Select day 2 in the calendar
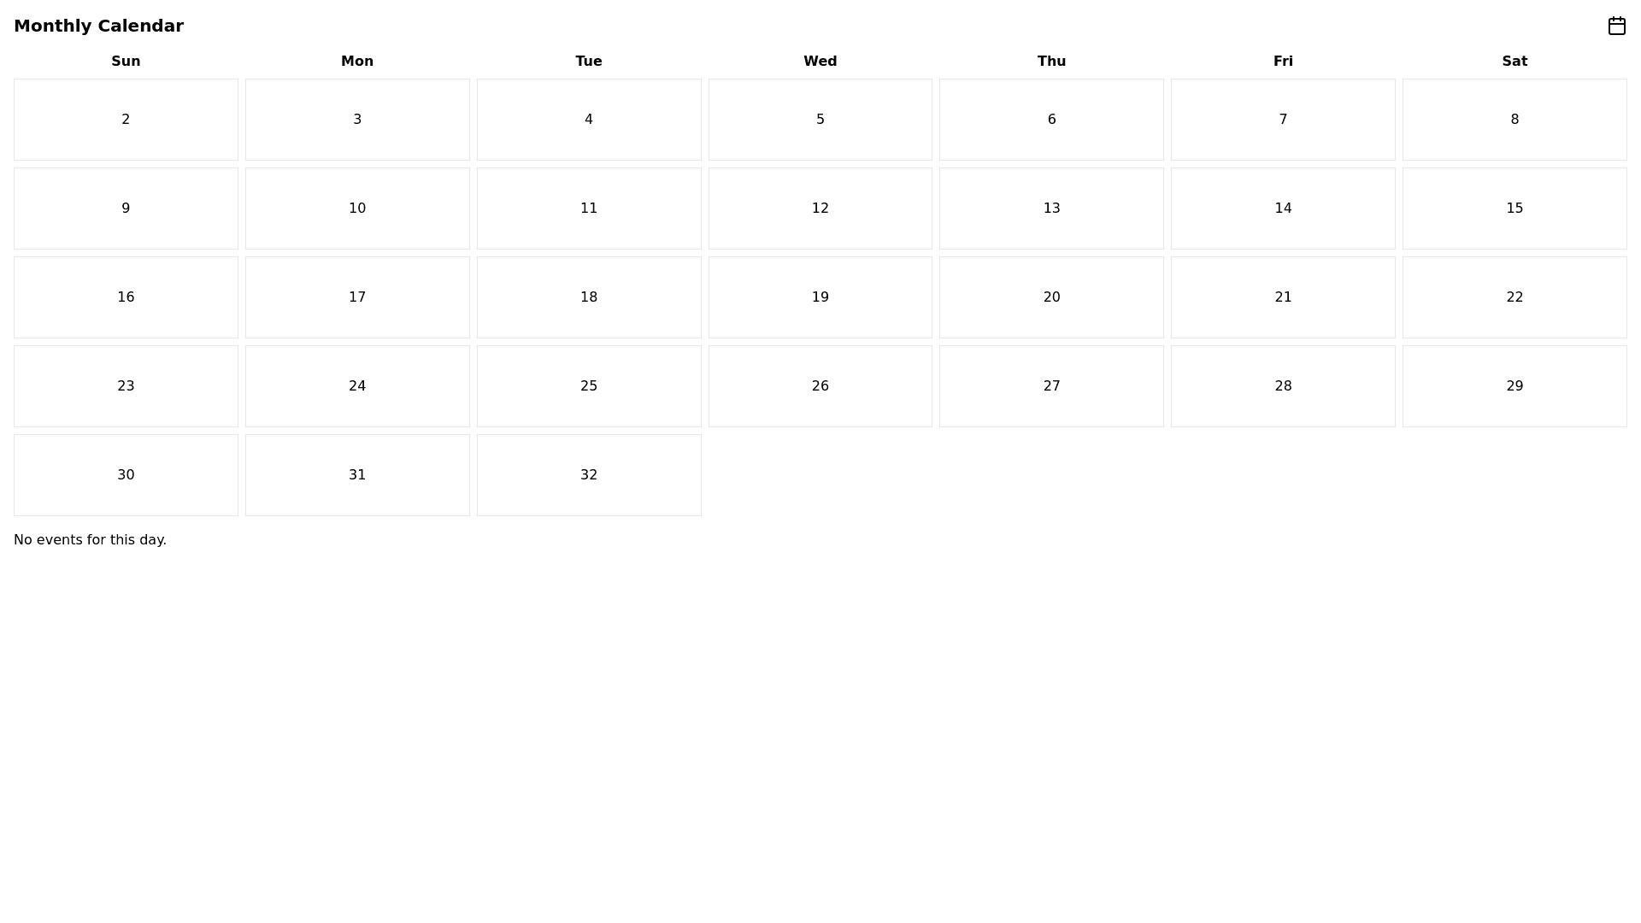Viewport: 1641px width, 923px height. point(126,120)
